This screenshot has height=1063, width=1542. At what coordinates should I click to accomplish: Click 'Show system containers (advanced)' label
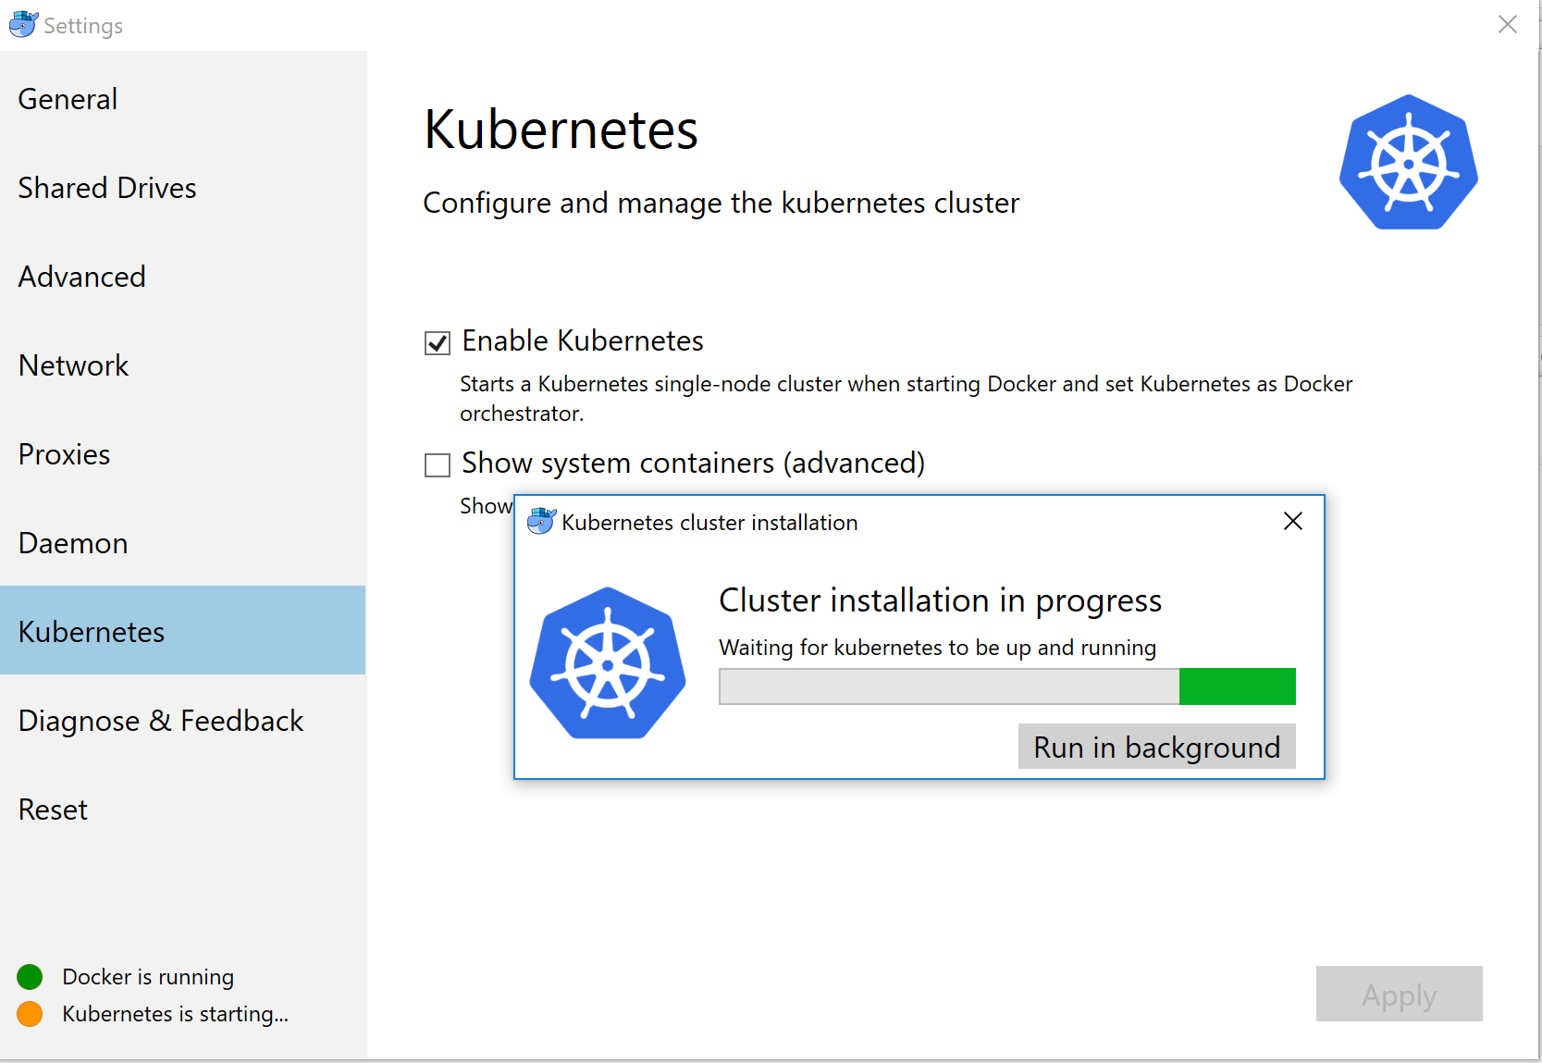tap(694, 463)
